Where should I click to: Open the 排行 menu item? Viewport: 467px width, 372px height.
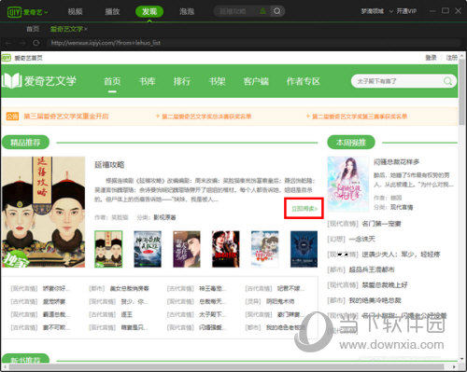coord(182,81)
